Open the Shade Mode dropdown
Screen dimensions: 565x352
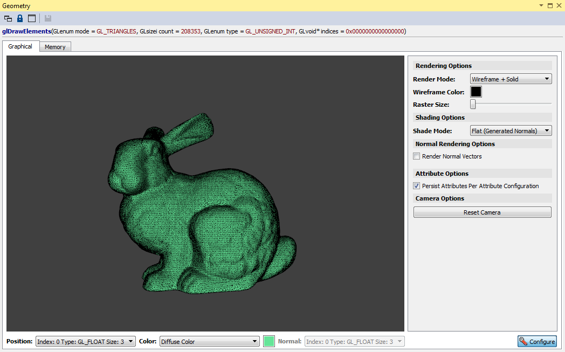[511, 131]
